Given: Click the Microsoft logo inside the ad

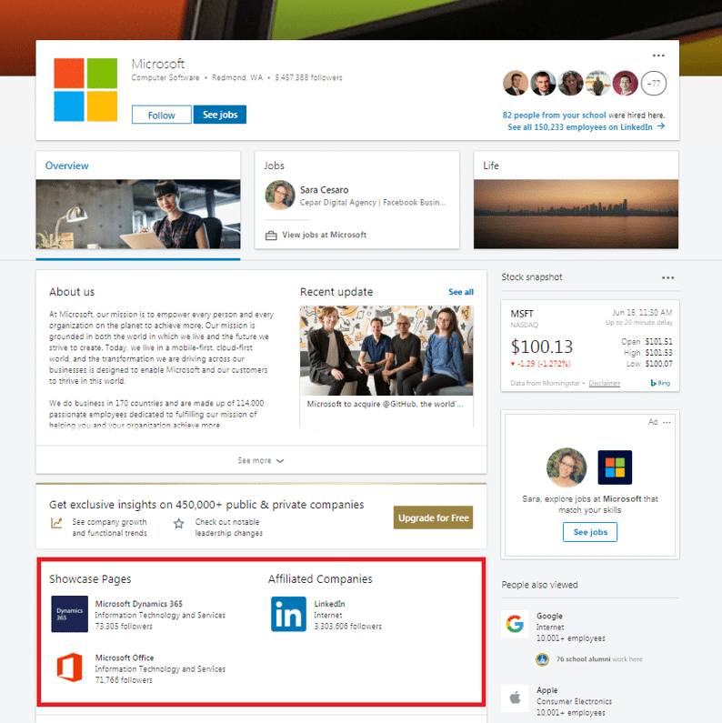Looking at the screenshot, I should [615, 467].
